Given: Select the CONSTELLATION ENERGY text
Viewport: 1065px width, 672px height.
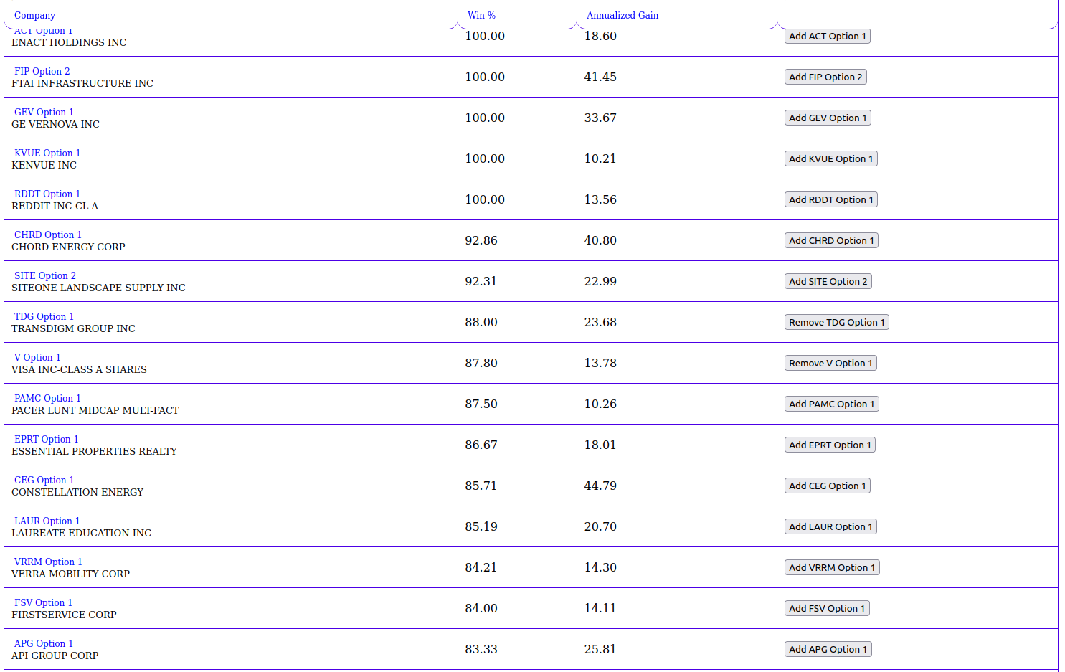Looking at the screenshot, I should pos(77,492).
